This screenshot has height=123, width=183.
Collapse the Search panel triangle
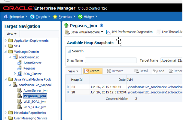(x=69, y=51)
